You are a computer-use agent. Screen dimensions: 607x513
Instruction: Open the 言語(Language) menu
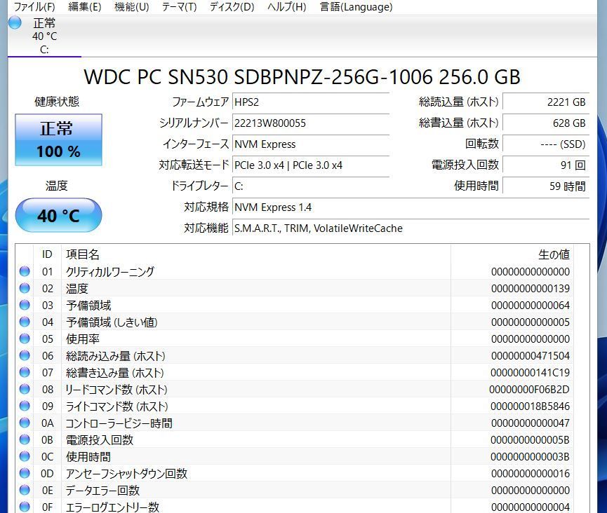(356, 6)
